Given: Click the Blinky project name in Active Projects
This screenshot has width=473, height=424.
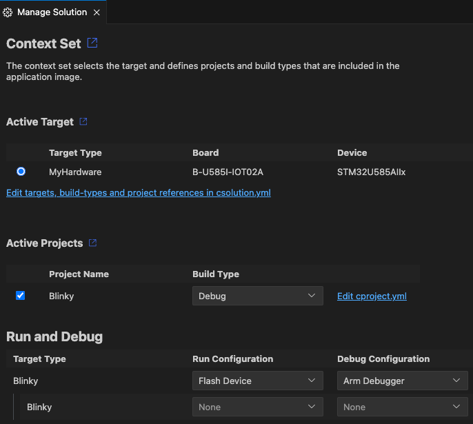Looking at the screenshot, I should (x=61, y=296).
